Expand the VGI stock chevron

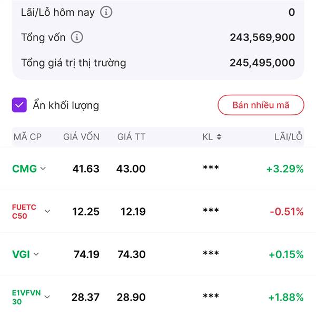click(x=36, y=254)
